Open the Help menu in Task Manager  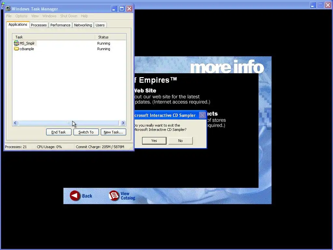[84, 16]
